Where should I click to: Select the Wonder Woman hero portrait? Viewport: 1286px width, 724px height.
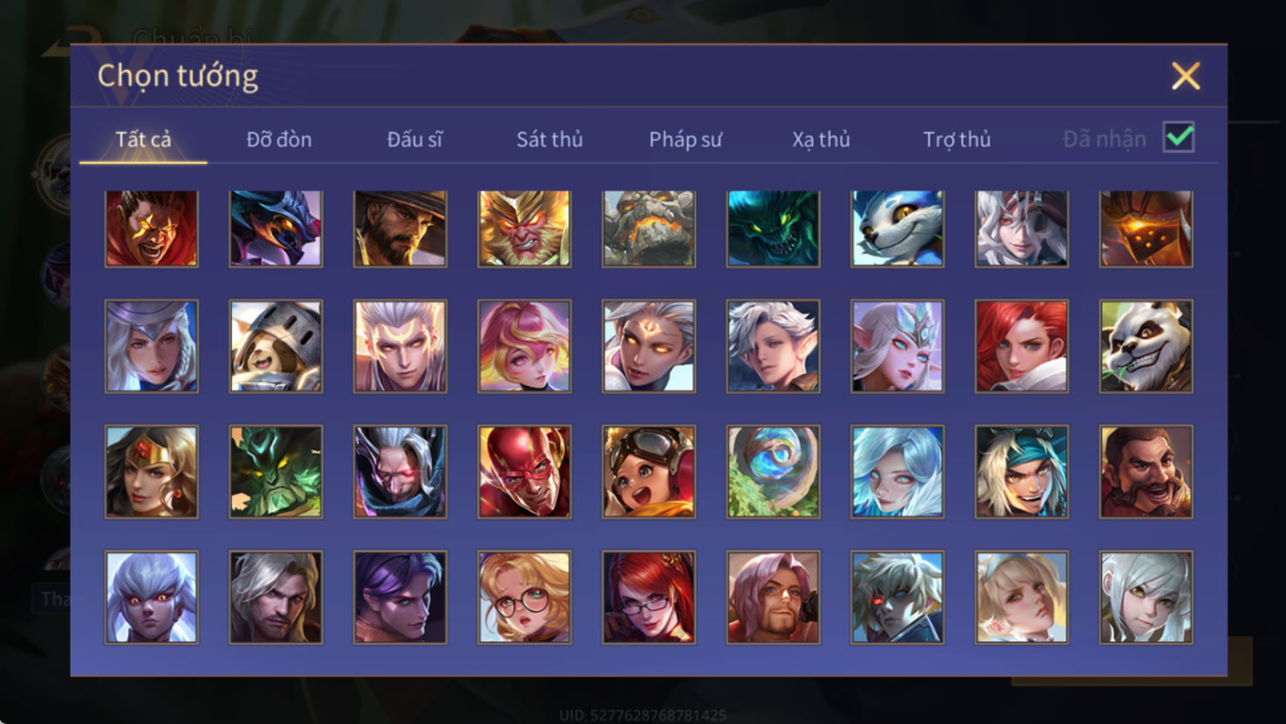pyautogui.click(x=152, y=472)
